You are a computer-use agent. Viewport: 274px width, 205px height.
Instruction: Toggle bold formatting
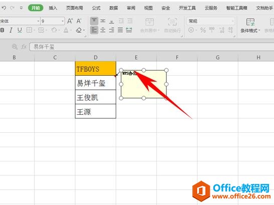coord(3,30)
